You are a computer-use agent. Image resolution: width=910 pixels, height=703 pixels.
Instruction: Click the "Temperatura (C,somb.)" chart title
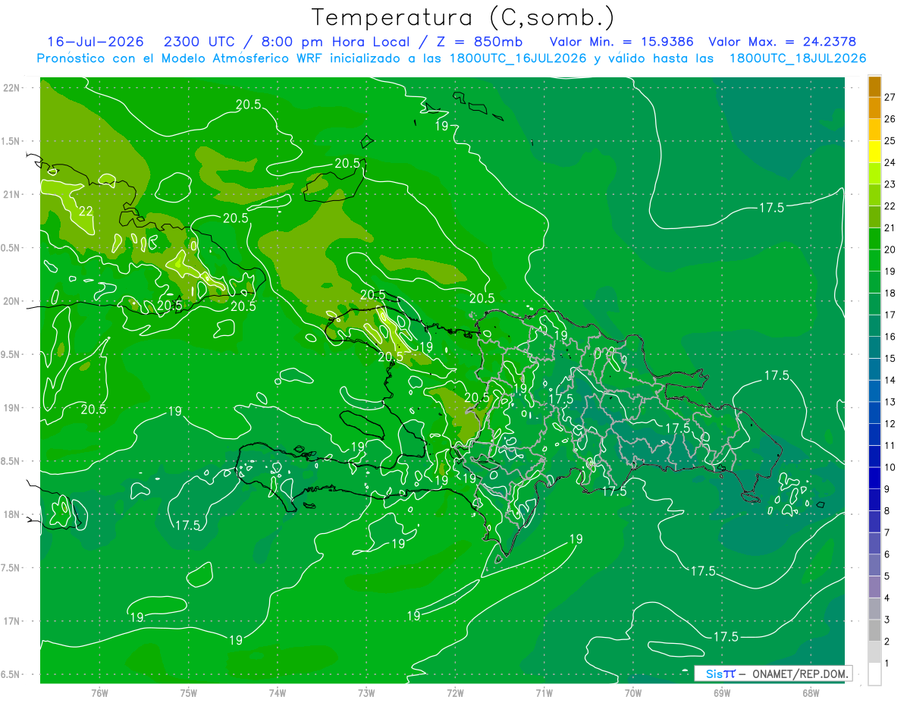[x=463, y=17]
